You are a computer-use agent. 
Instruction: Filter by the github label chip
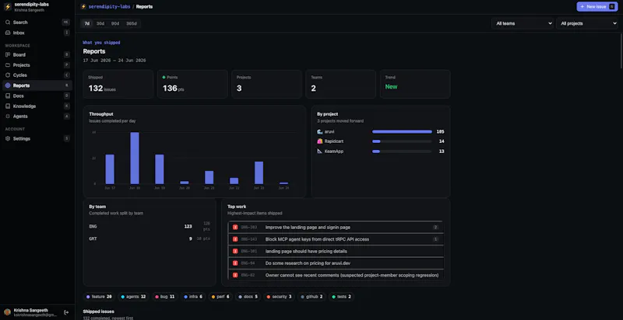coord(312,297)
